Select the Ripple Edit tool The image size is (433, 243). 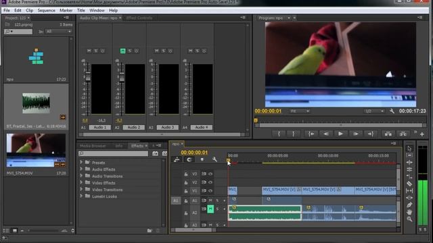click(x=409, y=162)
